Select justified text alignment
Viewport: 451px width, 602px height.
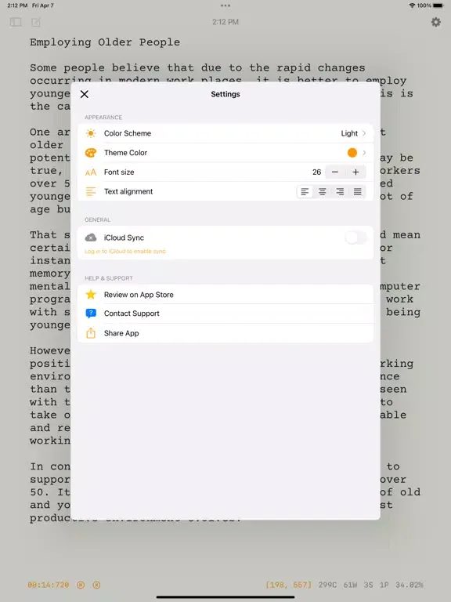coord(357,191)
